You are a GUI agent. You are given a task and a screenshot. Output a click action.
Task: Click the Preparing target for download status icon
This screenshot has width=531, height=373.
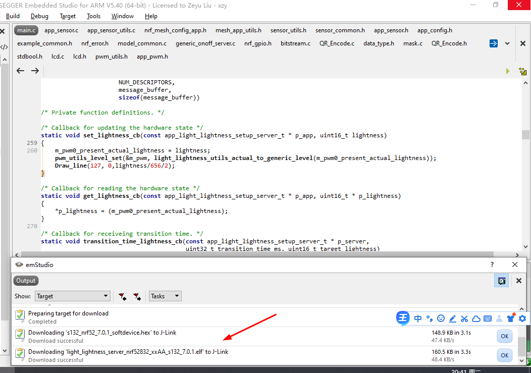point(20,316)
